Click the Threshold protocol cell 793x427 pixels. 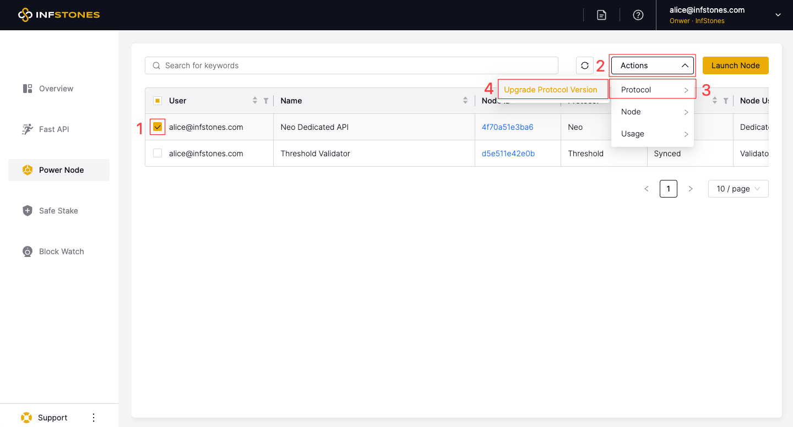click(x=586, y=154)
